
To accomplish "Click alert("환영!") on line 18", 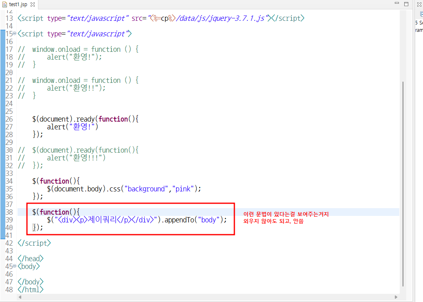I will click(74, 57).
